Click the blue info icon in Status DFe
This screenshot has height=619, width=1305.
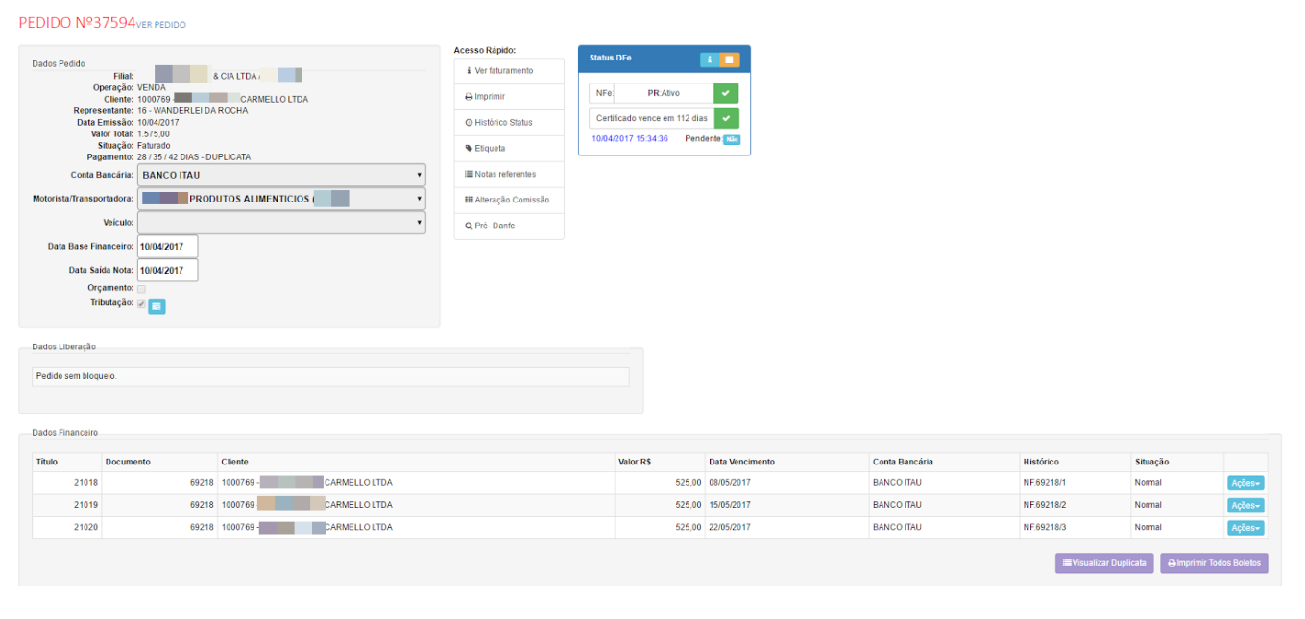coord(710,60)
